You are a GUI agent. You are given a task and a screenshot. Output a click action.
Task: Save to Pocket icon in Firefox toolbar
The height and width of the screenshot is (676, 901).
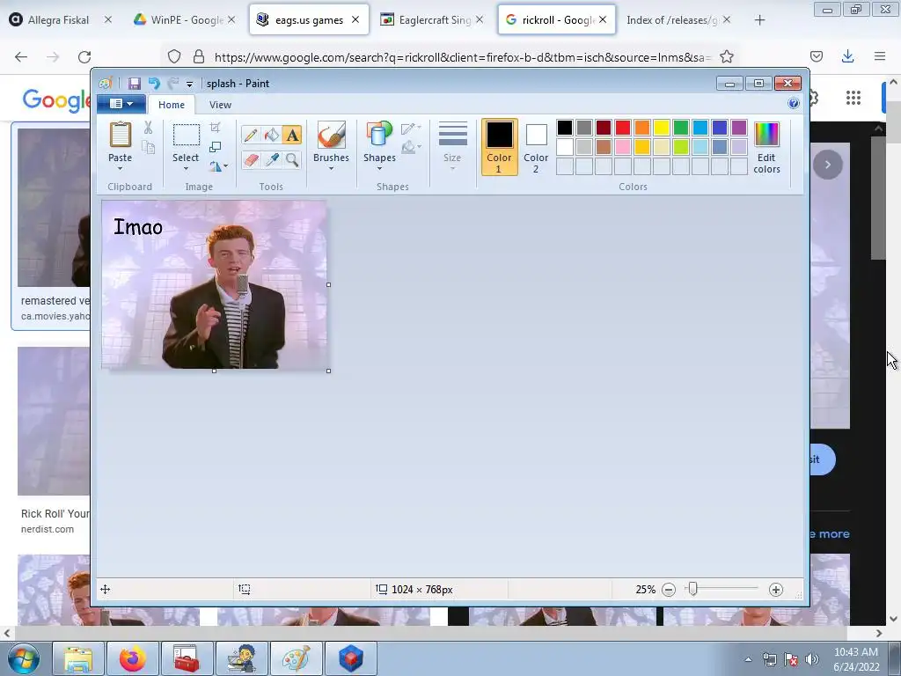pos(816,56)
